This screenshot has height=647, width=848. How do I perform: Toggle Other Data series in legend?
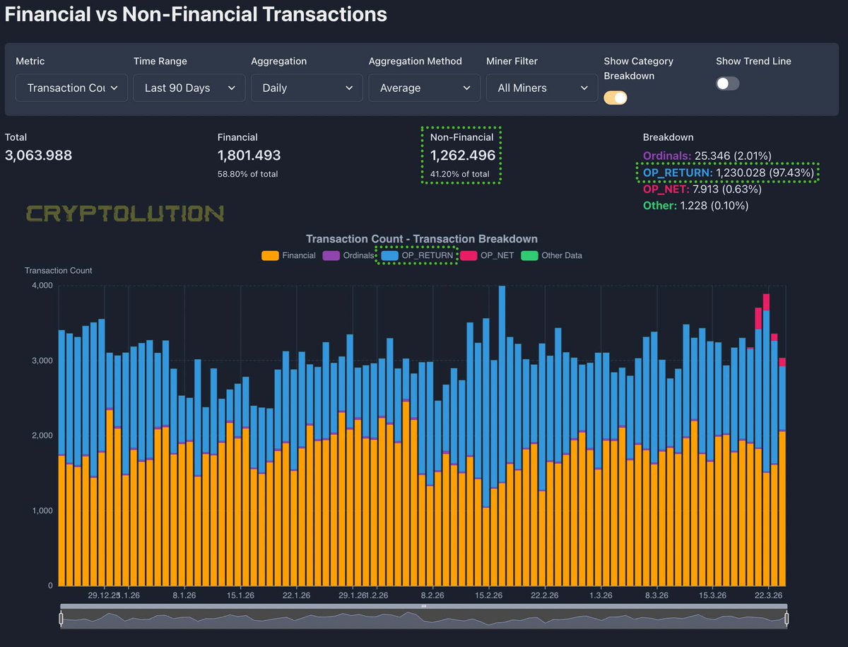(x=552, y=255)
